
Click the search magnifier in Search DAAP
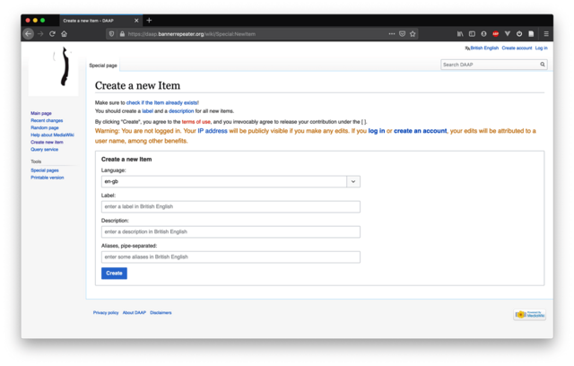(x=543, y=65)
